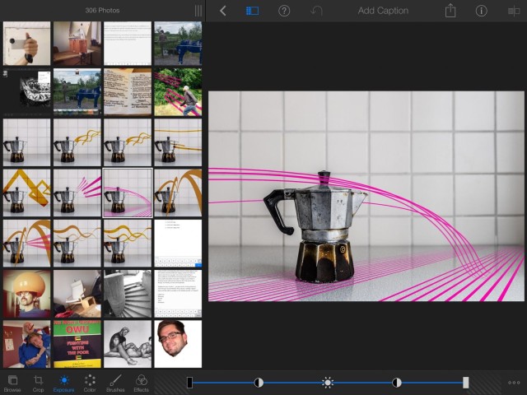Open the Effects tool
Screen dimensions: 527x395
click(x=142, y=382)
